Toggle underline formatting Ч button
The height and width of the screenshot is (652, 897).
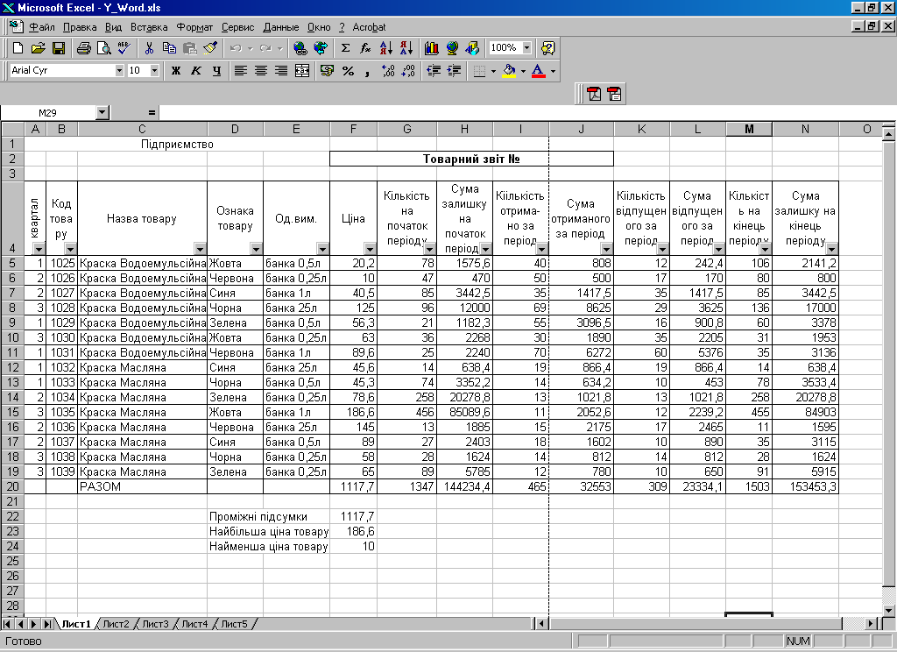(216, 71)
